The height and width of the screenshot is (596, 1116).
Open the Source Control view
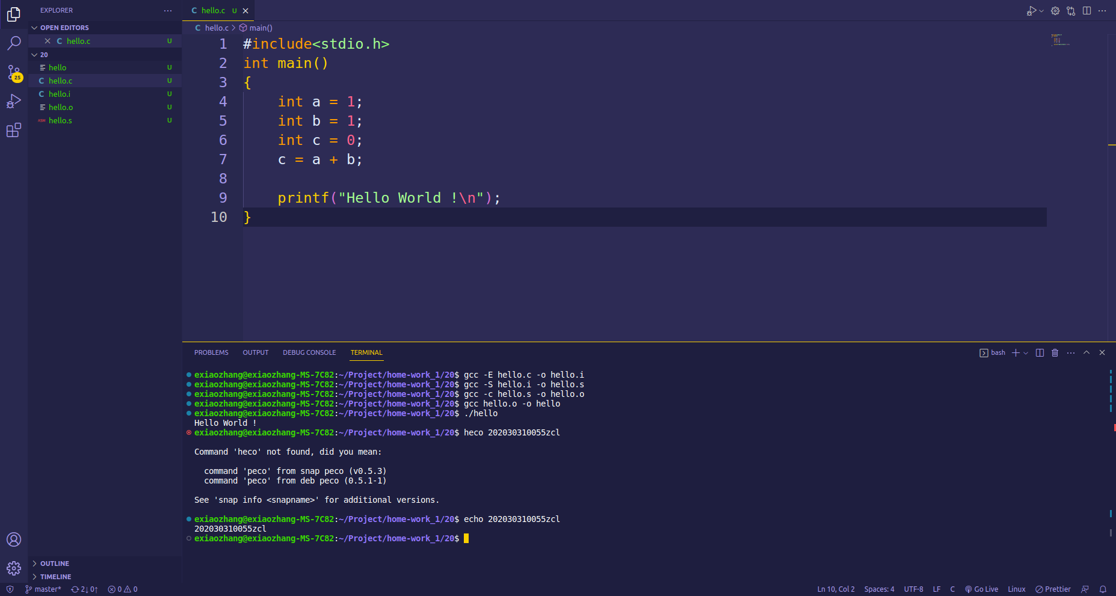[14, 73]
